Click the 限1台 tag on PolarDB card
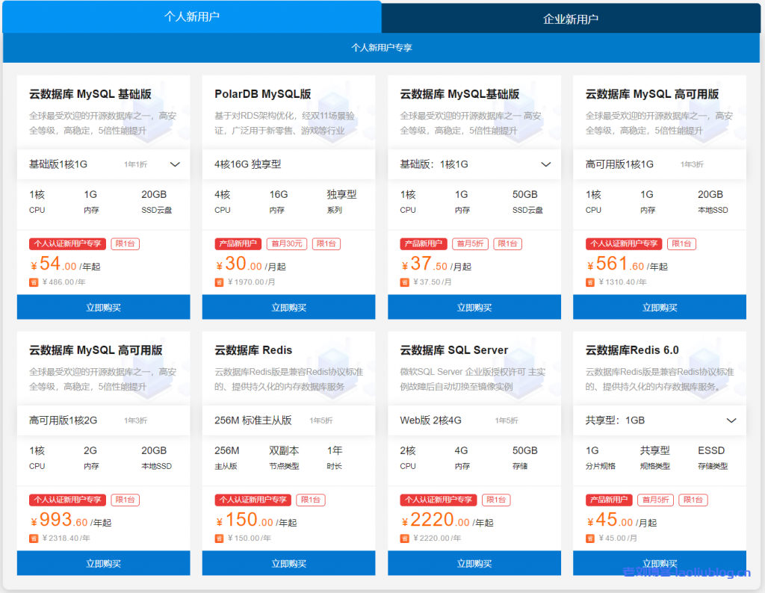 326,243
